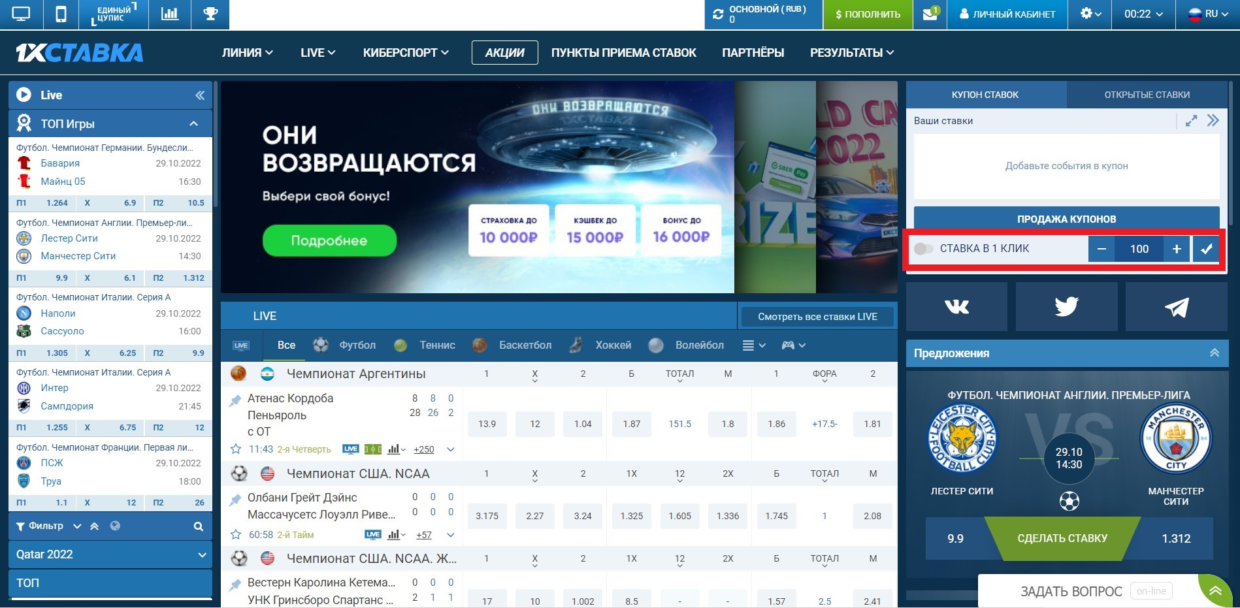The width and height of the screenshot is (1240, 608).
Task: Expand the bet slip to full size
Action: click(1191, 121)
